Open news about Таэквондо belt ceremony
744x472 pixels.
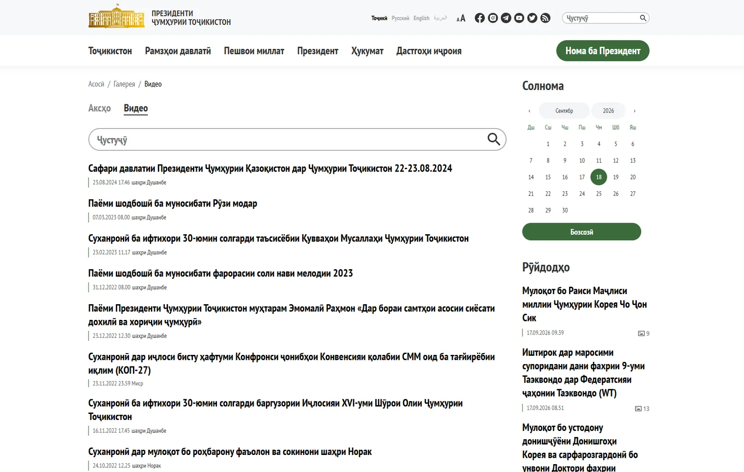pyautogui.click(x=583, y=372)
